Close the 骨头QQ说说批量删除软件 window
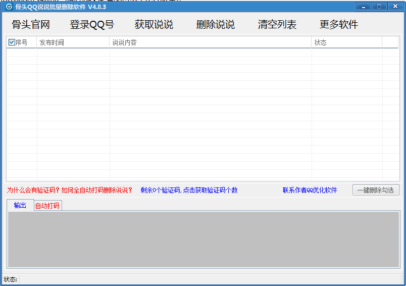Image resolution: width=406 pixels, height=286 pixels. (395, 7)
